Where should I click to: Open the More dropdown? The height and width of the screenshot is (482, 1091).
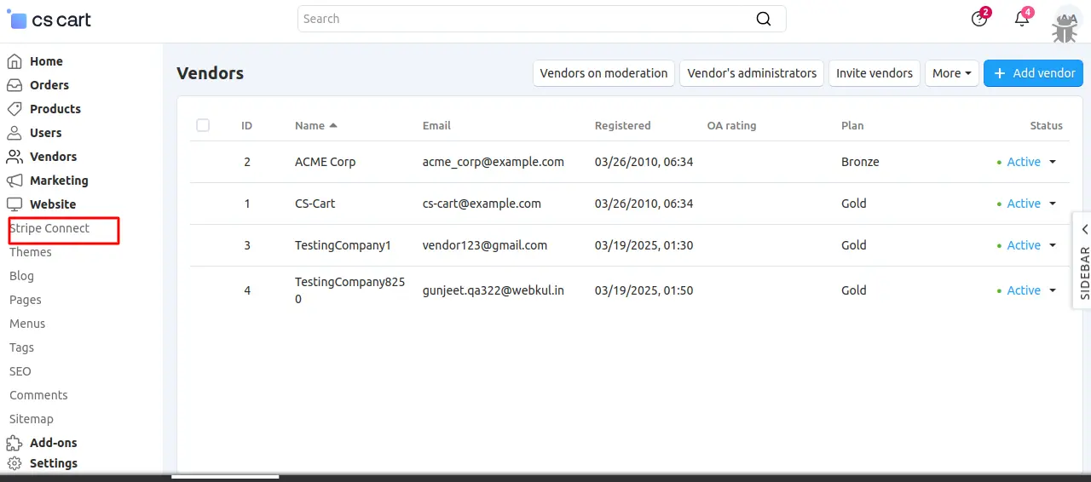(x=951, y=73)
